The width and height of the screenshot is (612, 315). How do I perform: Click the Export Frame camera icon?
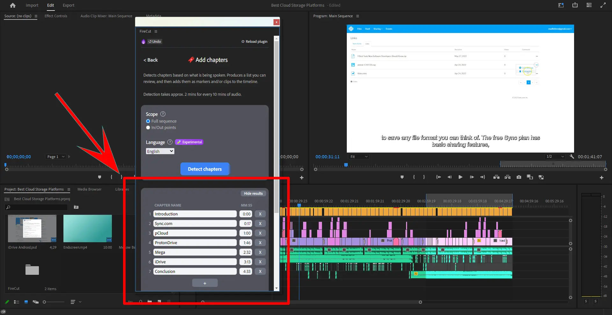pyautogui.click(x=519, y=177)
